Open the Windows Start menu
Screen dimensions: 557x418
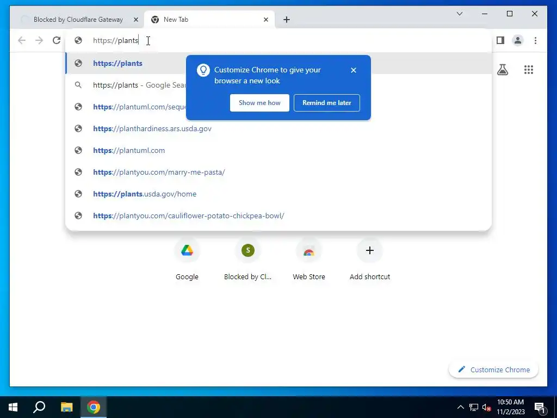[x=13, y=407]
